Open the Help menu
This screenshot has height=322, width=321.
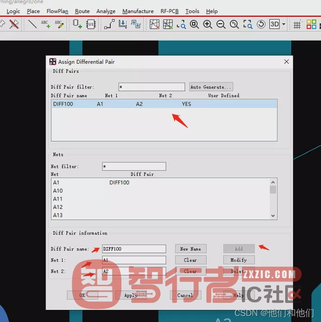(212, 11)
